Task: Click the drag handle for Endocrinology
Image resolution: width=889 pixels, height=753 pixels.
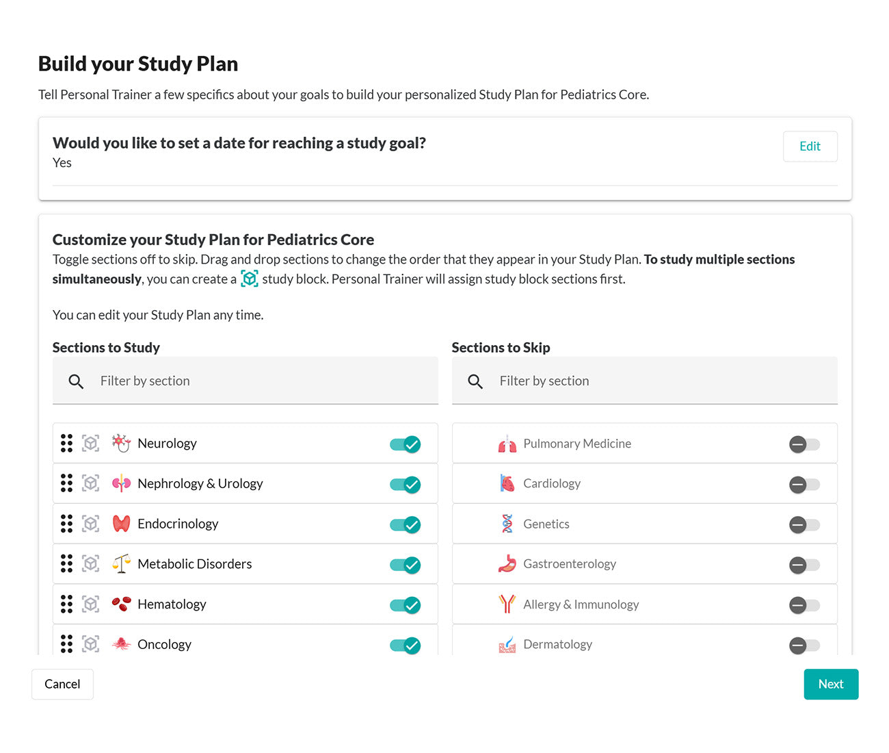Action: pyautogui.click(x=66, y=524)
